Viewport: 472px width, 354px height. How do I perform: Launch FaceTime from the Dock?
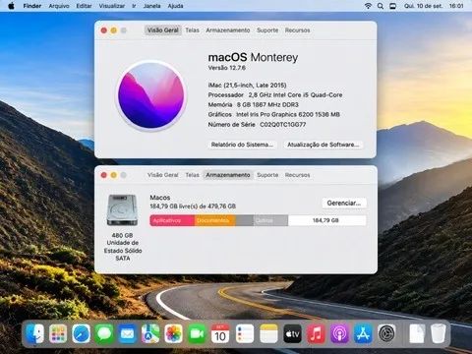[197, 334]
